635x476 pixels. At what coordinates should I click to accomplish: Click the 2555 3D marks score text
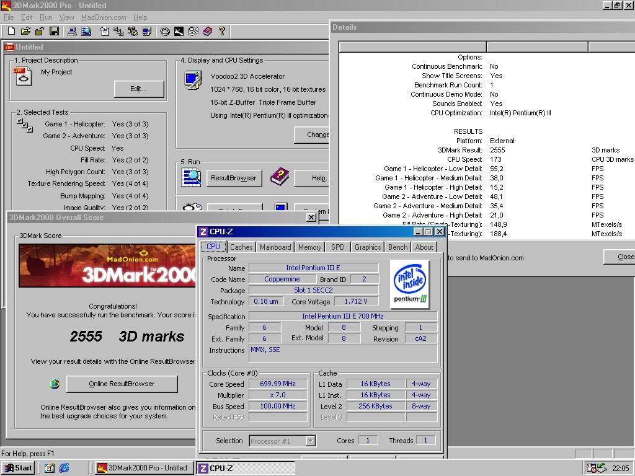(127, 337)
